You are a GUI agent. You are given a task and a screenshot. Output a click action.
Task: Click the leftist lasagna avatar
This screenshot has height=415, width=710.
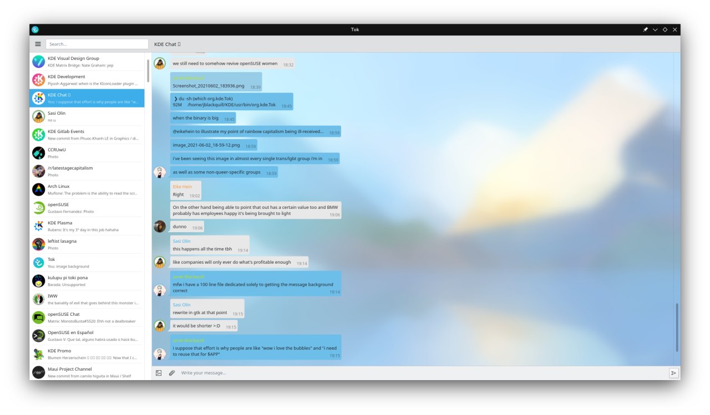pos(38,244)
